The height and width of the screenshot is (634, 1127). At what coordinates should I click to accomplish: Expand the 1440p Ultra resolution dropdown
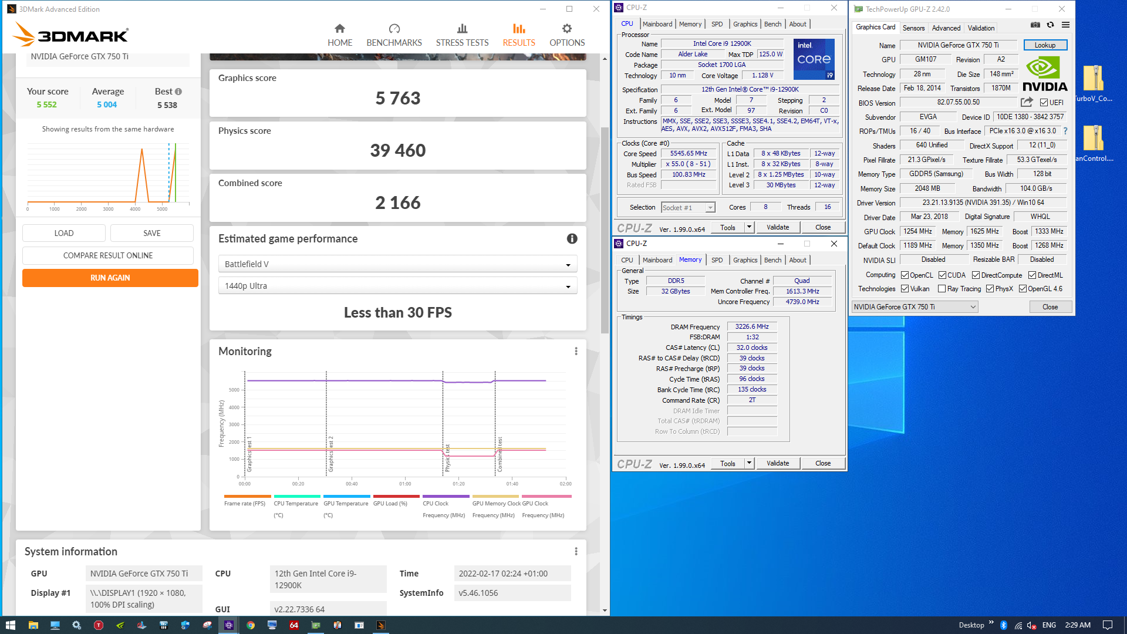pos(397,286)
